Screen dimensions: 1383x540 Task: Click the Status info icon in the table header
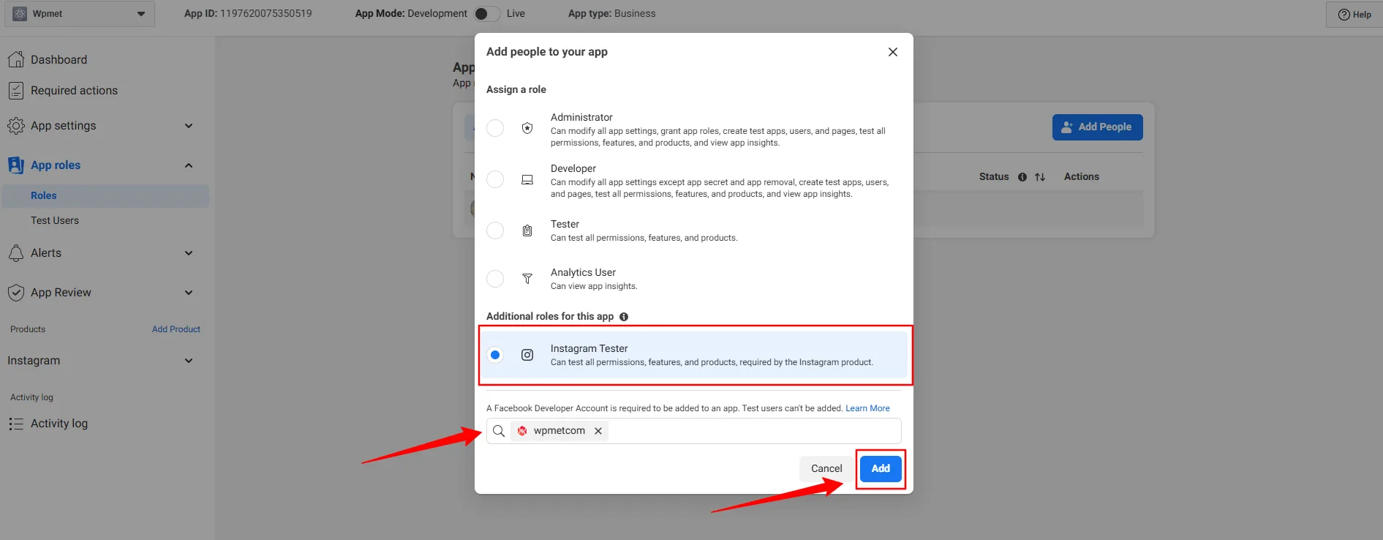[1022, 177]
